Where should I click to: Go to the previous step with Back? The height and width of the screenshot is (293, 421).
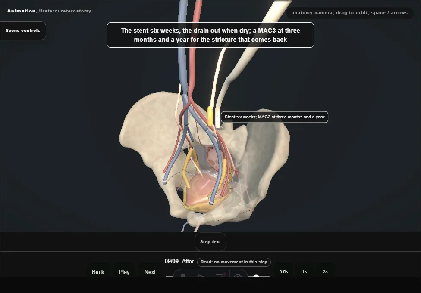(98, 272)
